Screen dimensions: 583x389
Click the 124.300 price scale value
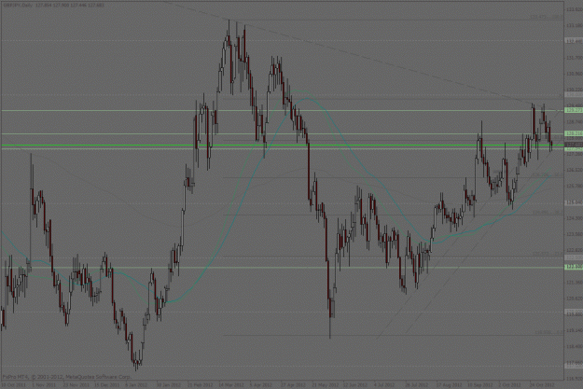tap(574, 218)
